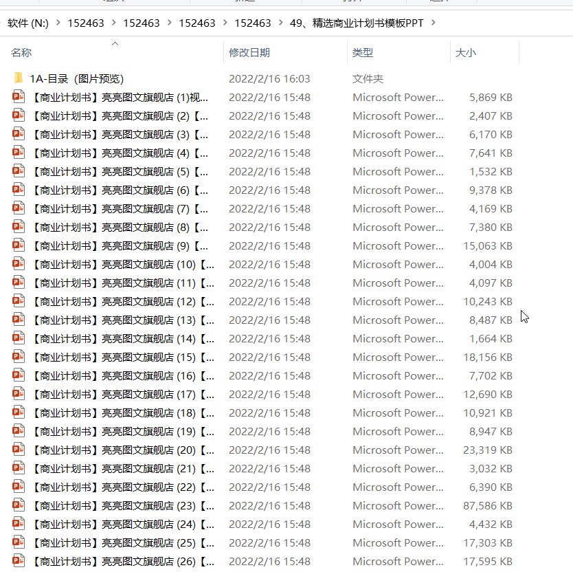Expand chevron after 49、精选商业计划书模板PPT breadcrumb
The height and width of the screenshot is (583, 573).
434,23
